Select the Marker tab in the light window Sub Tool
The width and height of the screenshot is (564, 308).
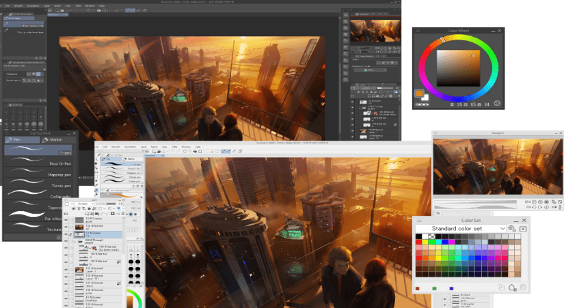point(132,158)
